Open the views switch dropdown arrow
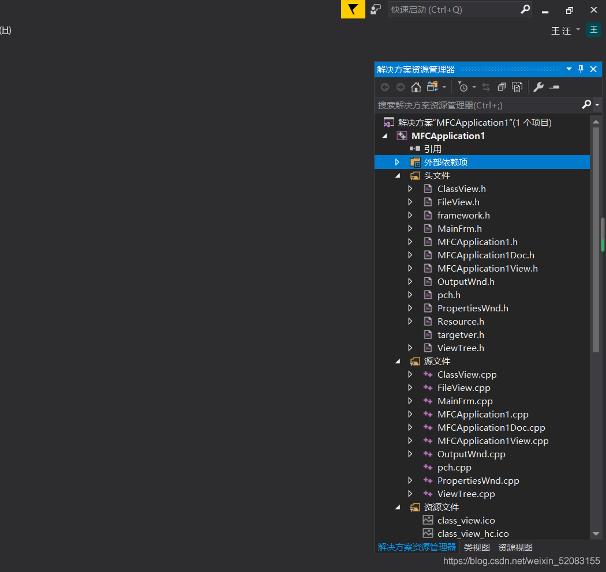The width and height of the screenshot is (606, 572). pyautogui.click(x=444, y=87)
